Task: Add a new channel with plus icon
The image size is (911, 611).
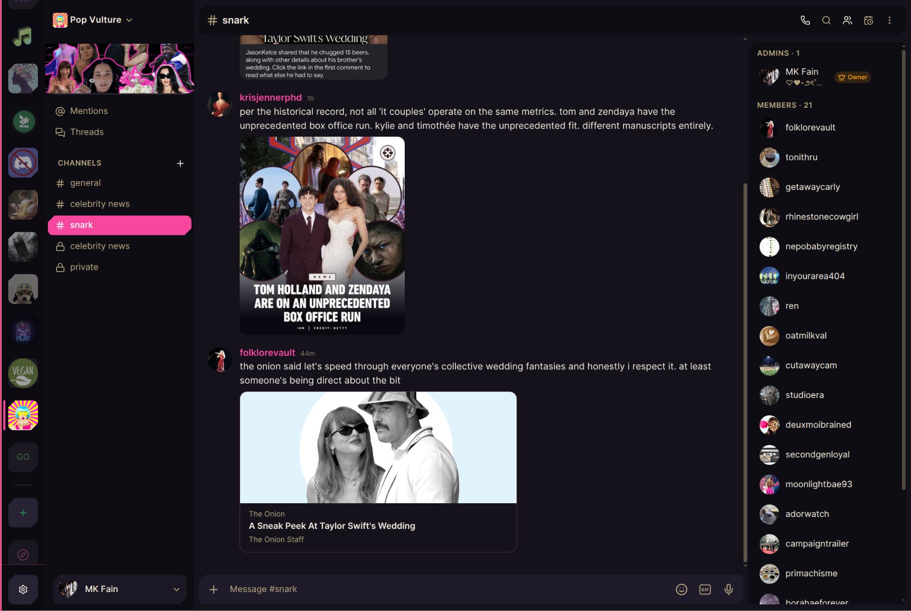Action: pyautogui.click(x=180, y=163)
